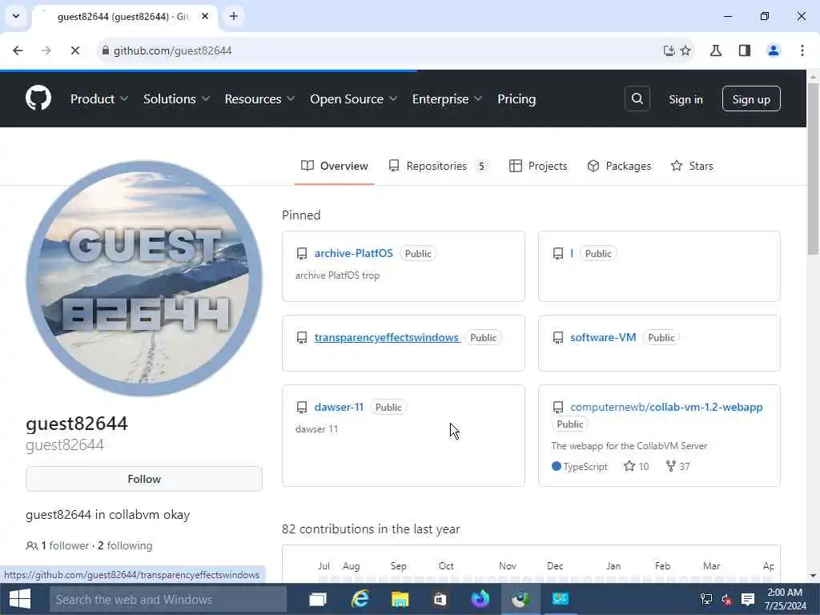820x615 pixels.
Task: Open the repository named l
Action: coord(572,253)
